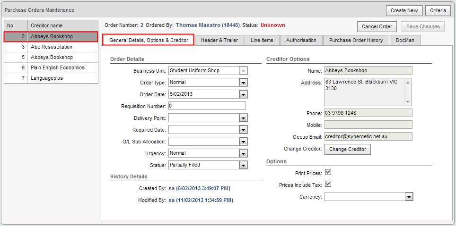Screen dimensions: 456x226
Task: Click the Creditor name column header
Action: click(x=63, y=26)
